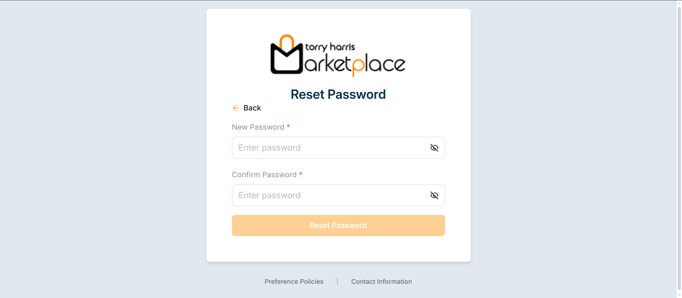The height and width of the screenshot is (298, 682).
Task: Click the Confirm Password field label
Action: pyautogui.click(x=264, y=175)
